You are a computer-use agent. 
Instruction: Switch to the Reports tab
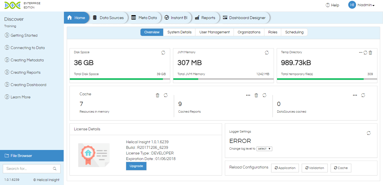coord(205,18)
